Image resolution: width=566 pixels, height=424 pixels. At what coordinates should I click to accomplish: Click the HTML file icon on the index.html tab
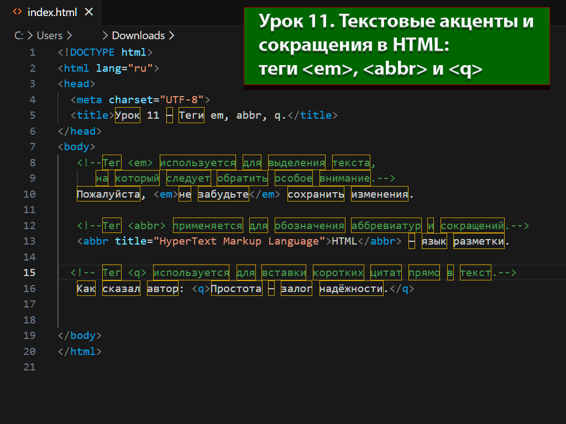pyautogui.click(x=17, y=12)
